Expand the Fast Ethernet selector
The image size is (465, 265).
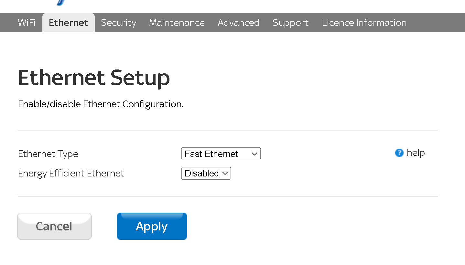[x=221, y=154]
